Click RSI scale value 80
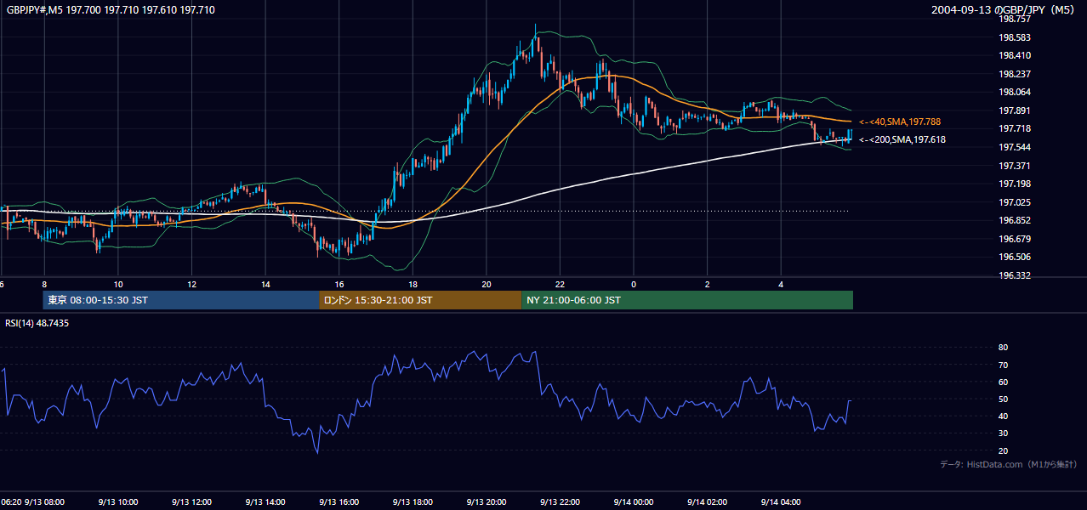This screenshot has height=510, width=1087. pyautogui.click(x=1004, y=348)
